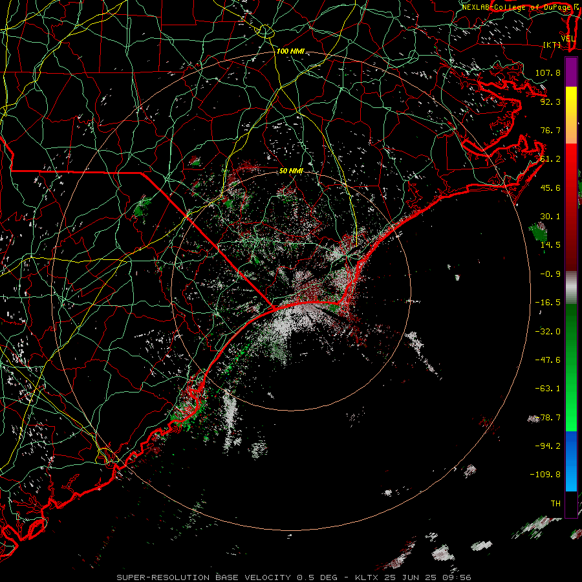Click the NEXLAB-College of DuPage label
The image size is (582, 582).
point(516,7)
